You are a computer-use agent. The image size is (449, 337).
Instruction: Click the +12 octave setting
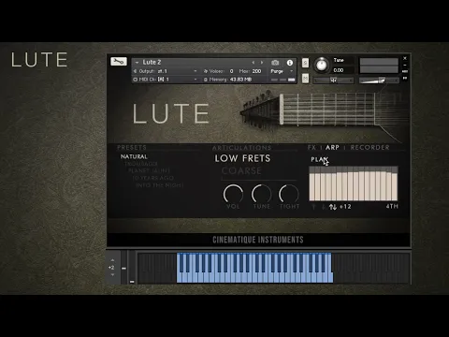click(345, 207)
